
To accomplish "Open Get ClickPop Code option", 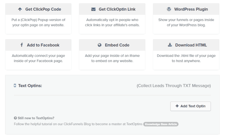I will click(x=38, y=9).
